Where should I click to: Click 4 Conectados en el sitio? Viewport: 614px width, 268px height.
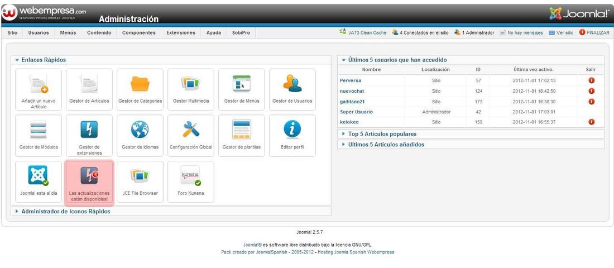tap(420, 33)
